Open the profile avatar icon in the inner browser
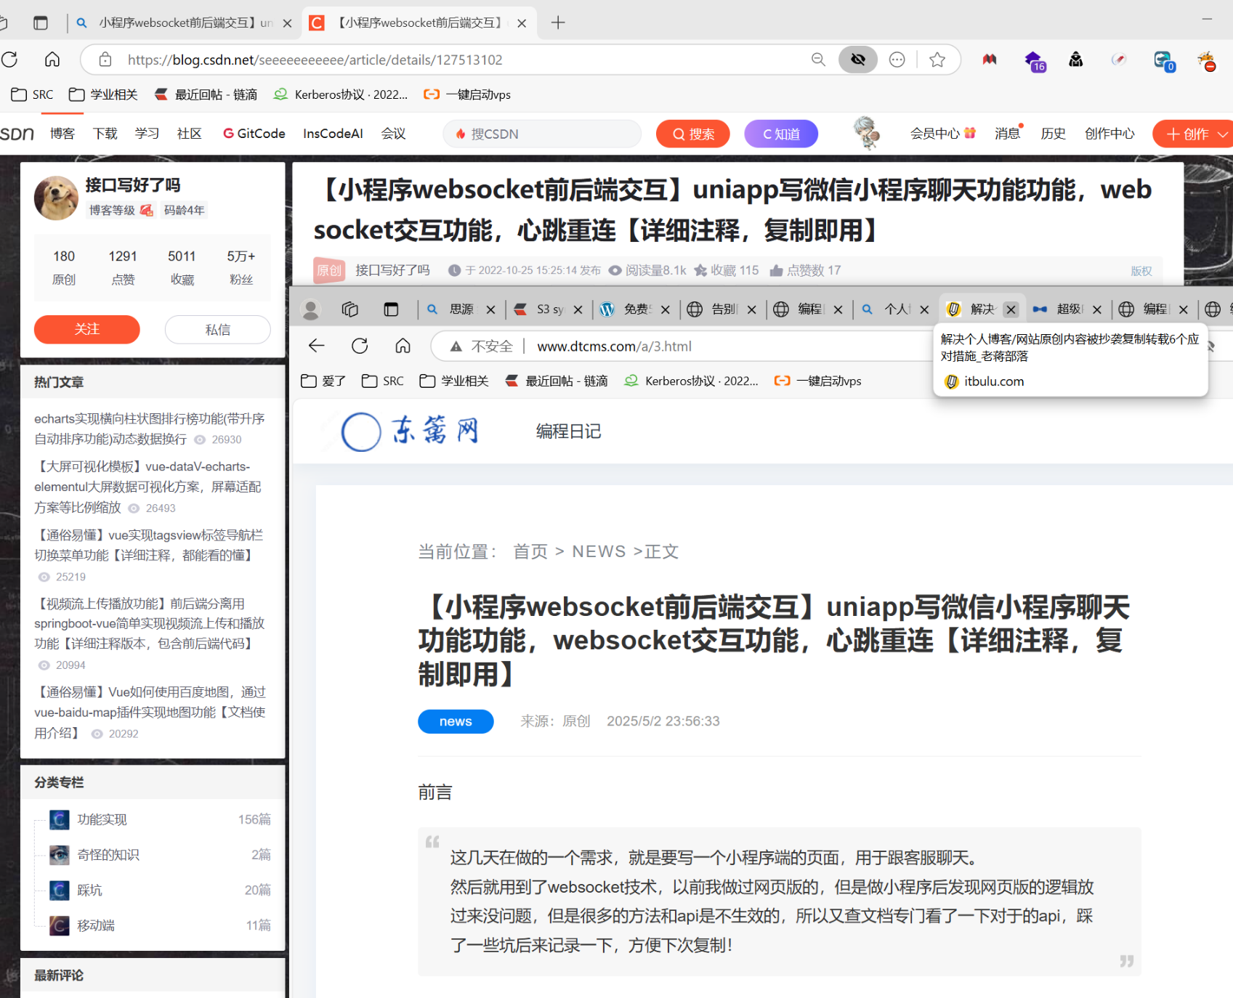1233x998 pixels. pos(311,310)
